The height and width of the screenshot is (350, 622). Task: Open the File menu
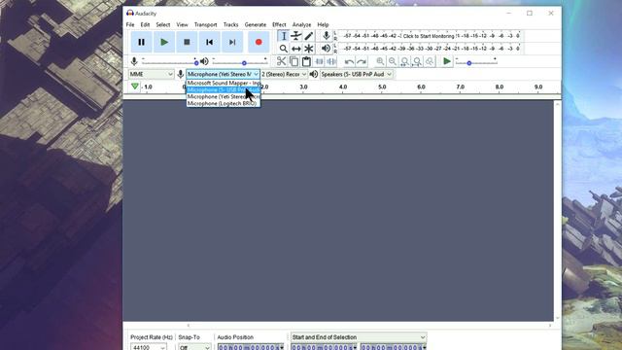point(130,24)
